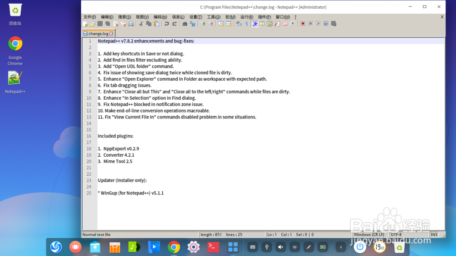Open the 运行(R) menu

click(x=247, y=17)
